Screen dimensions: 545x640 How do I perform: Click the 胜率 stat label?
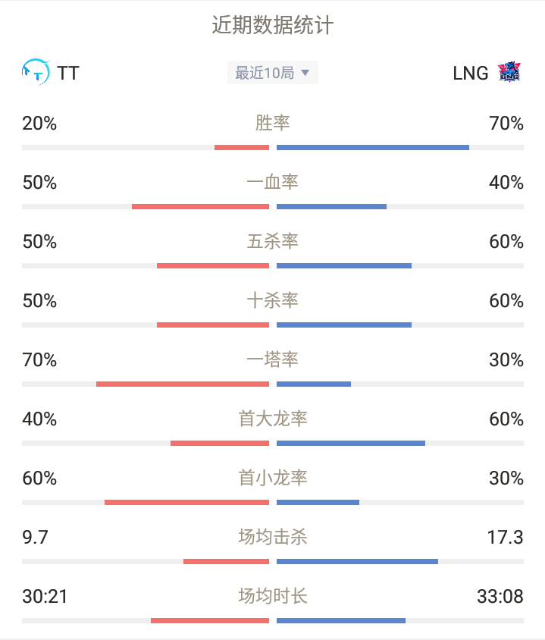pyautogui.click(x=273, y=123)
